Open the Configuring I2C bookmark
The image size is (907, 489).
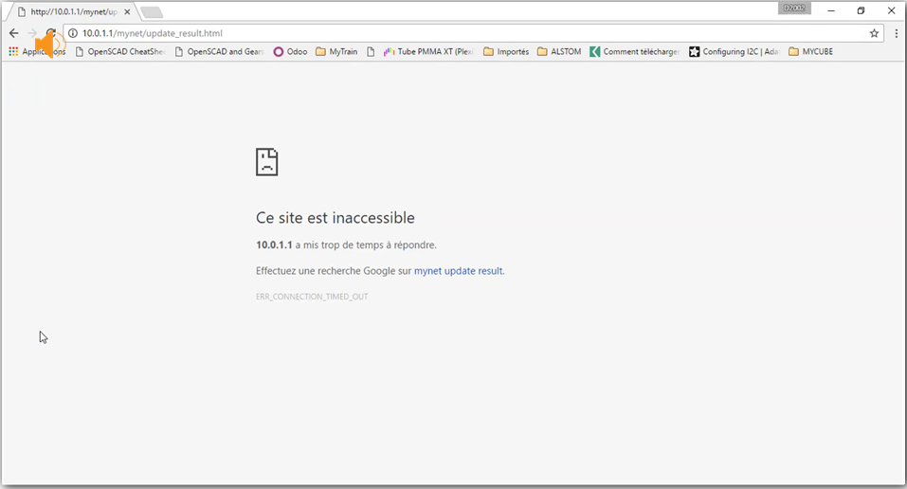[735, 51]
